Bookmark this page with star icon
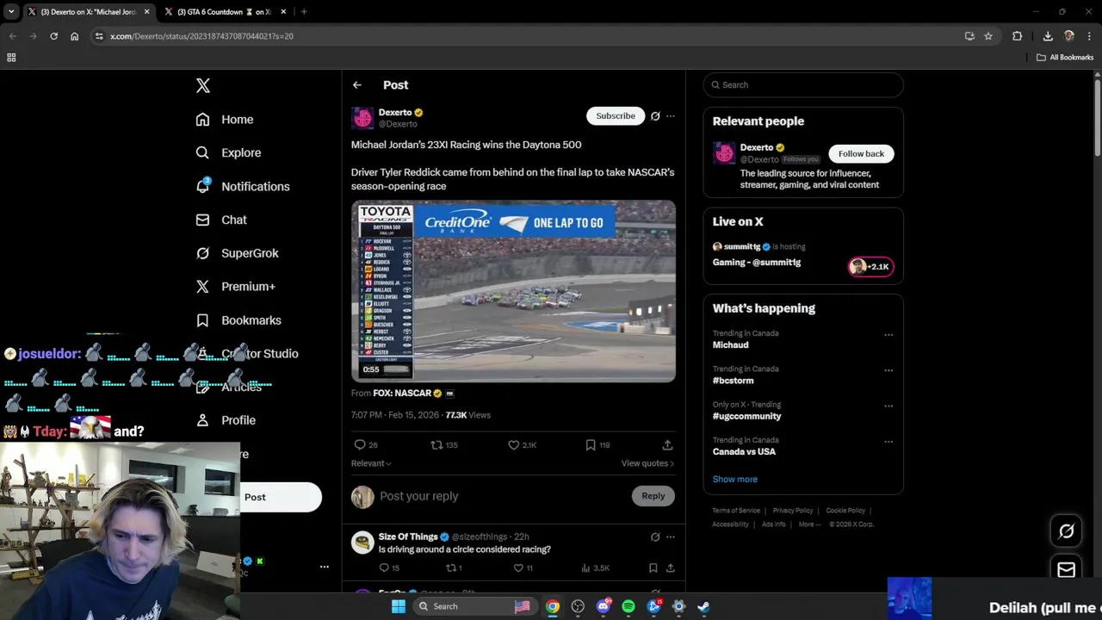1102x620 pixels. (x=988, y=36)
